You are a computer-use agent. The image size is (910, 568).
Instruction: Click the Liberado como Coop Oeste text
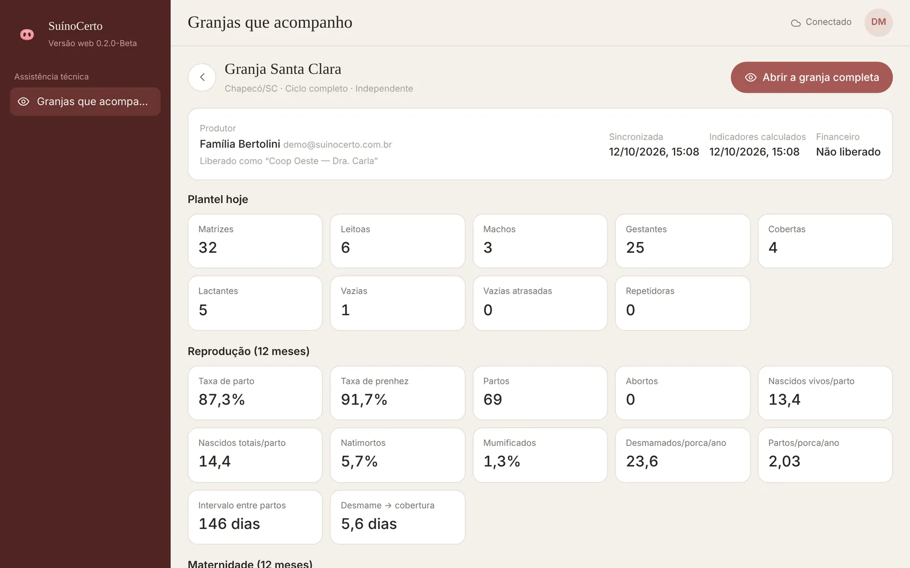288,161
